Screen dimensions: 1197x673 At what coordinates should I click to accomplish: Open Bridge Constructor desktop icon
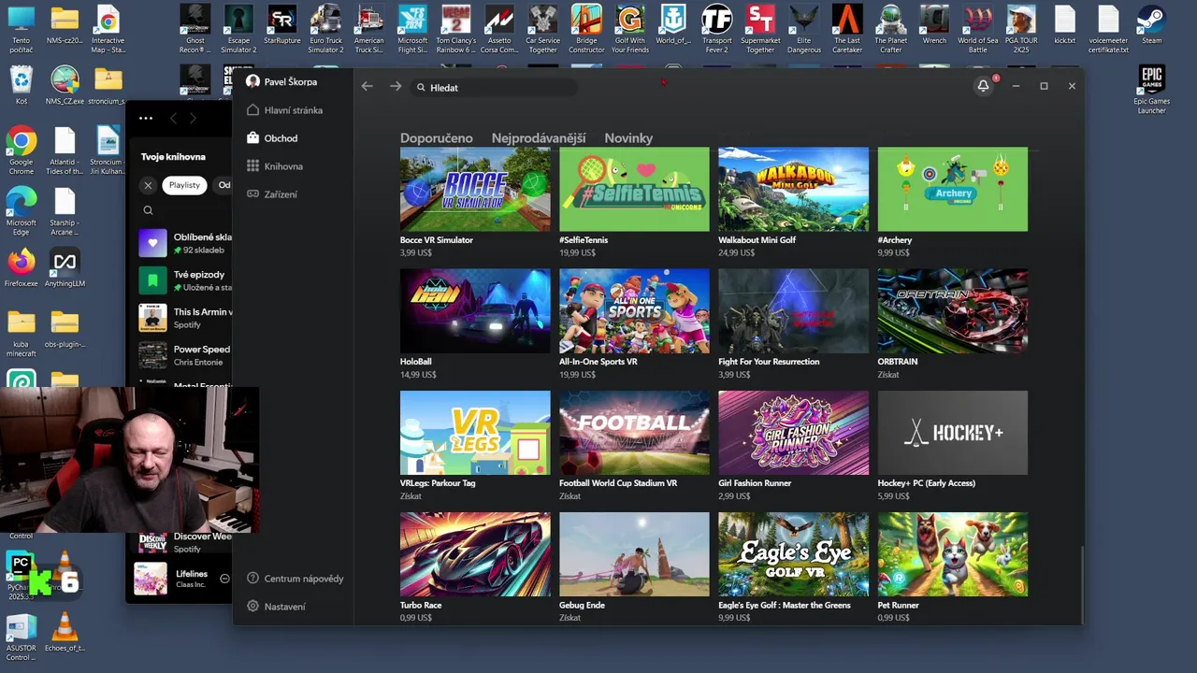coord(586,28)
